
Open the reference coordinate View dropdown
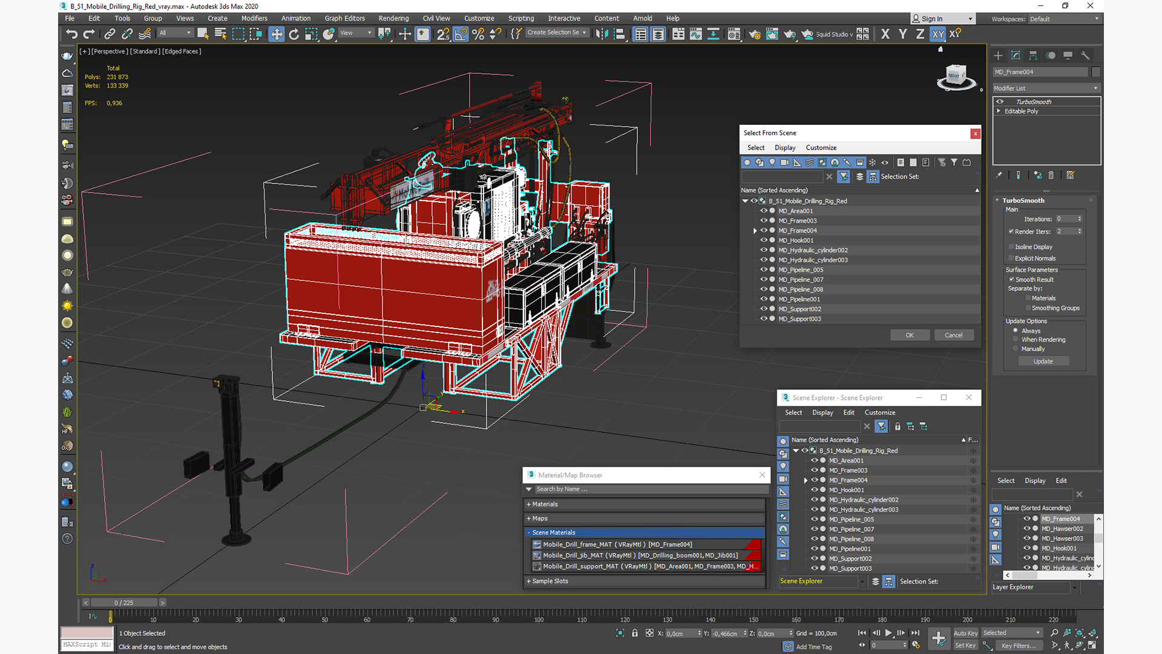355,33
